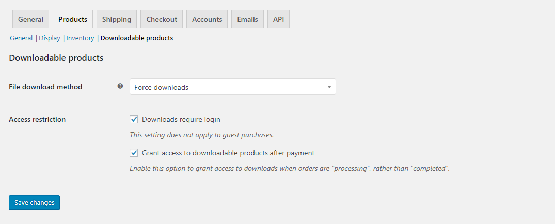Switch to the General settings tab
The height and width of the screenshot is (224, 555).
(x=30, y=19)
